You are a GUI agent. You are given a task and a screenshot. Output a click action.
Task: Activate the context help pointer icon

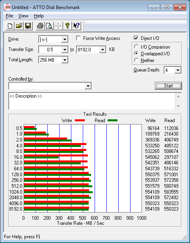click(76, 26)
